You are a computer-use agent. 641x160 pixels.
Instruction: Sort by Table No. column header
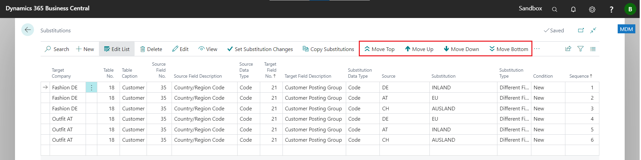coord(108,73)
